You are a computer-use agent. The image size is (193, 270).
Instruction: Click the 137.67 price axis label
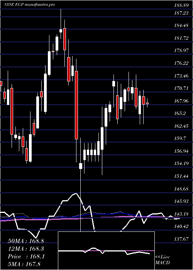tap(181, 239)
